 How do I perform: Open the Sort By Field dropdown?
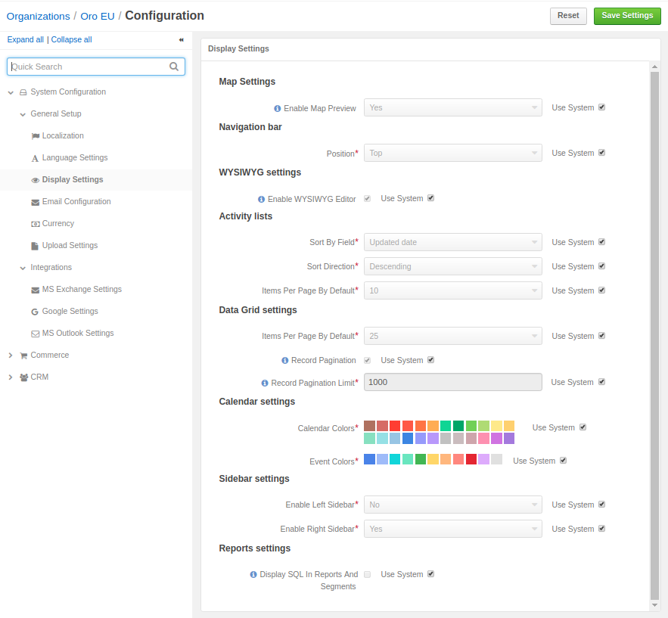point(453,242)
